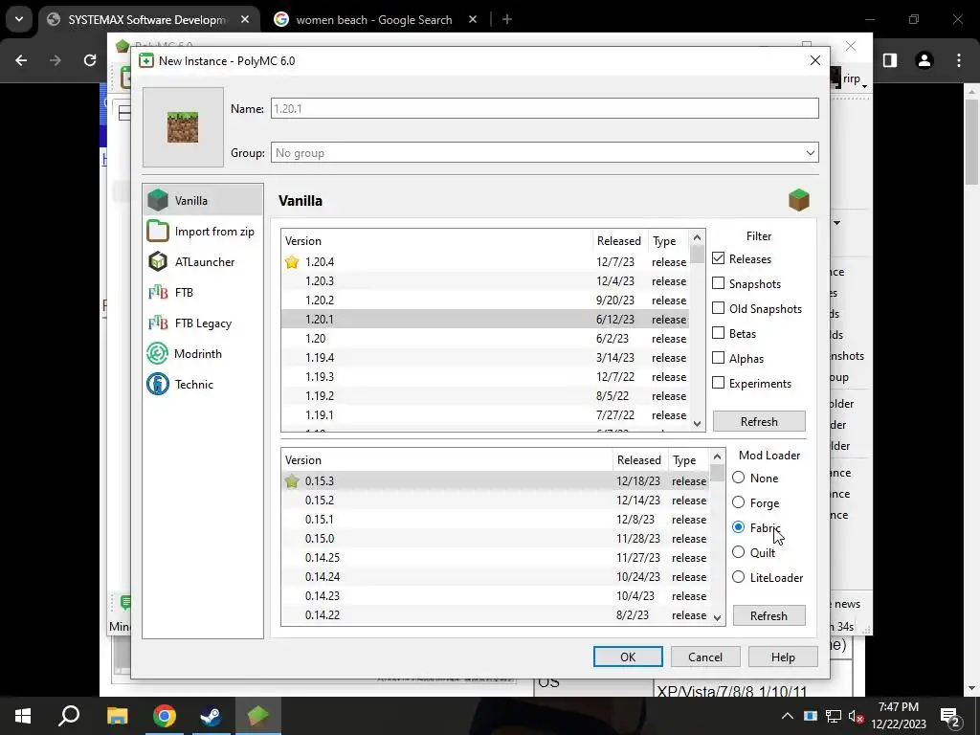
Task: Refresh the mod loader version list
Action: coord(768,615)
